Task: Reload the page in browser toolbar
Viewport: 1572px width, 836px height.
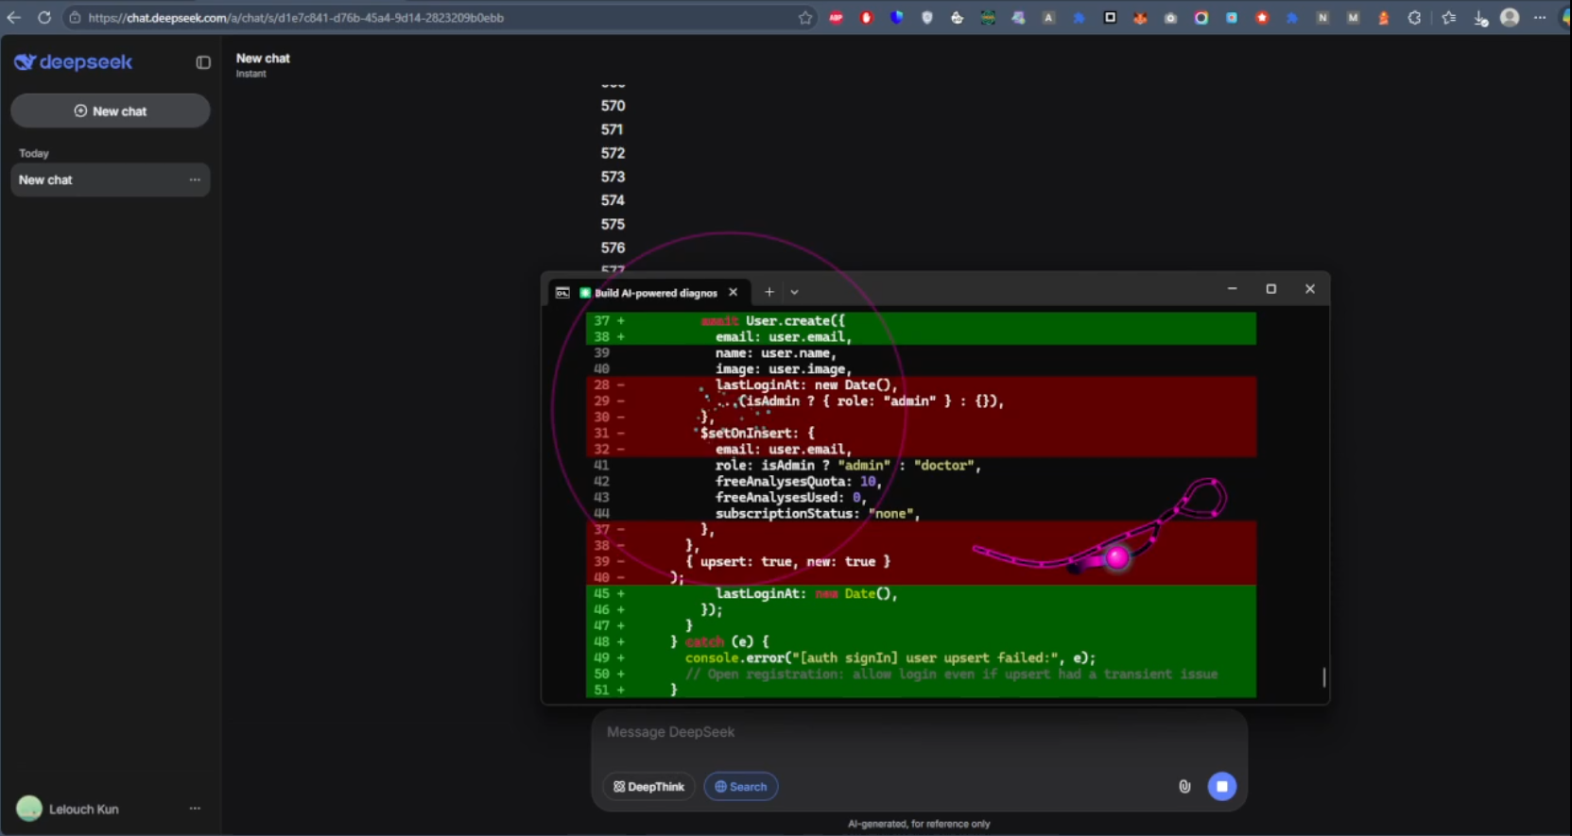Action: click(x=44, y=18)
